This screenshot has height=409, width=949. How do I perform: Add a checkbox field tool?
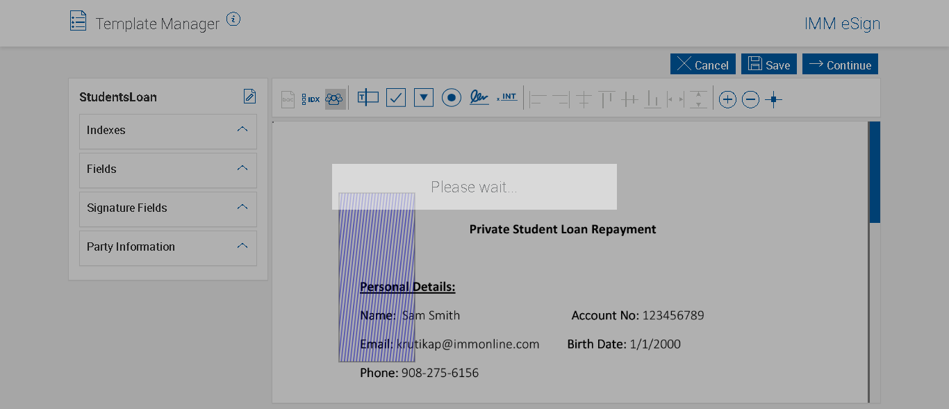[x=396, y=98]
